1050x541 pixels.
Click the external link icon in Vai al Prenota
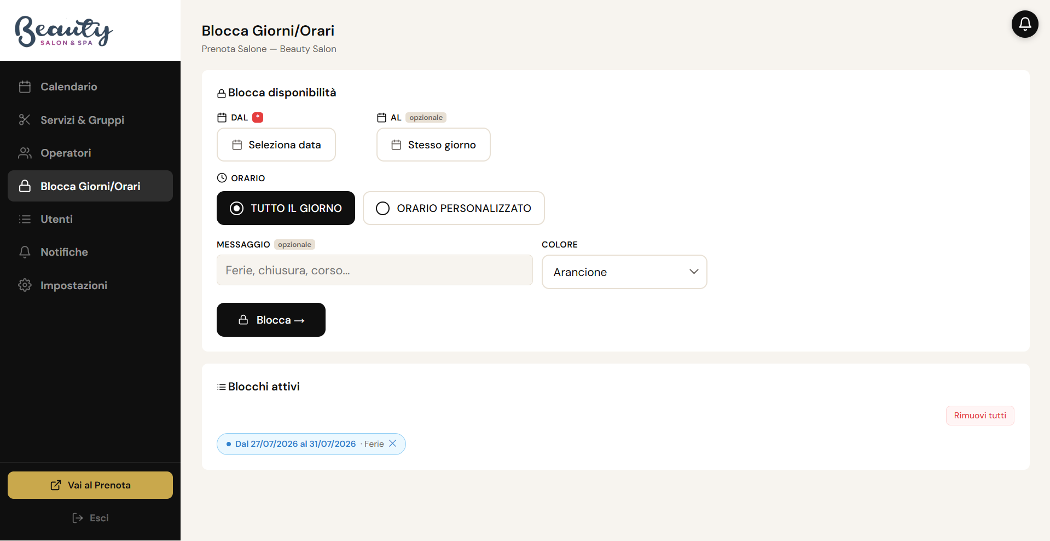click(x=56, y=485)
